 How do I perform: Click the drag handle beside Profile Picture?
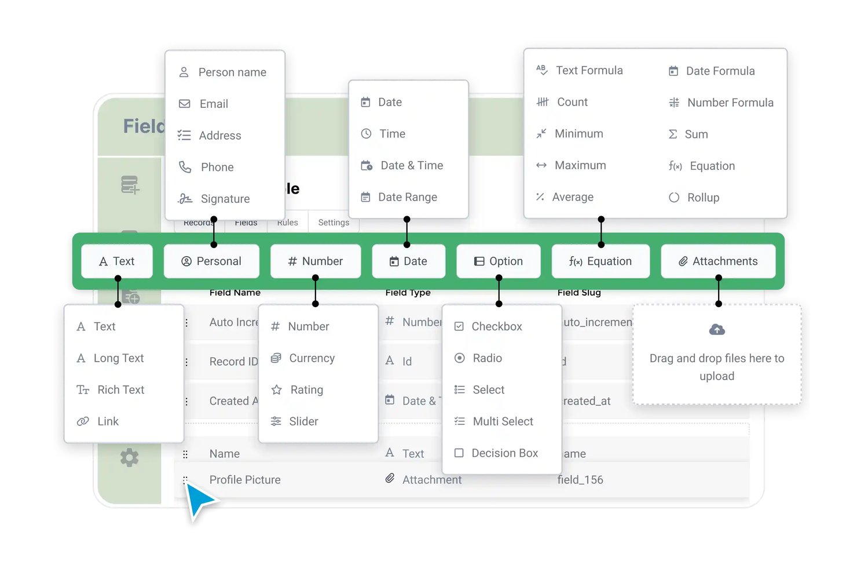(185, 480)
